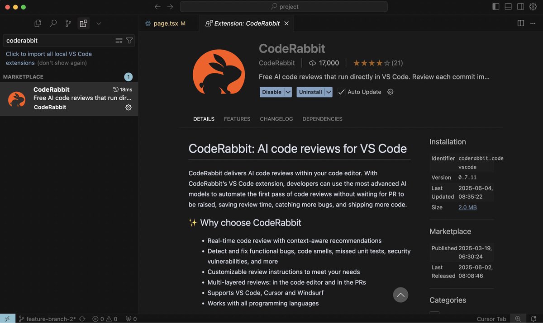Click import all local VS Code extensions link

coord(49,58)
